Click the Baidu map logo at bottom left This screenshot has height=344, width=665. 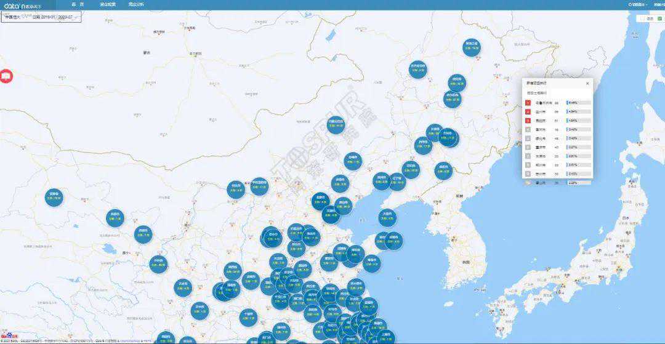9,336
